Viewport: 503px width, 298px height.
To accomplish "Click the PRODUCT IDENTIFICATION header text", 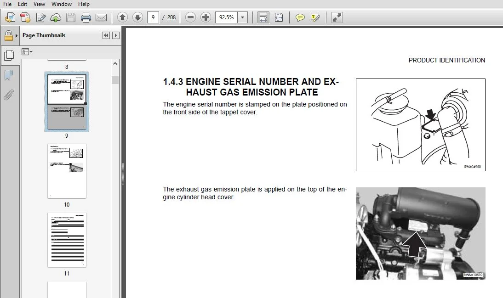I will click(446, 60).
